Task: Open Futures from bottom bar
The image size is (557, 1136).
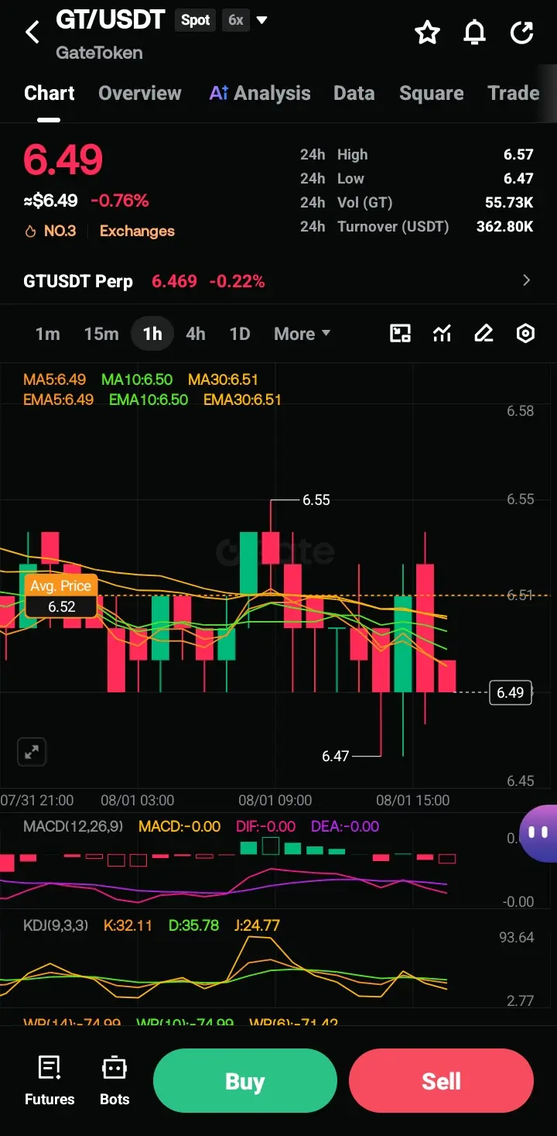Action: point(50,1081)
